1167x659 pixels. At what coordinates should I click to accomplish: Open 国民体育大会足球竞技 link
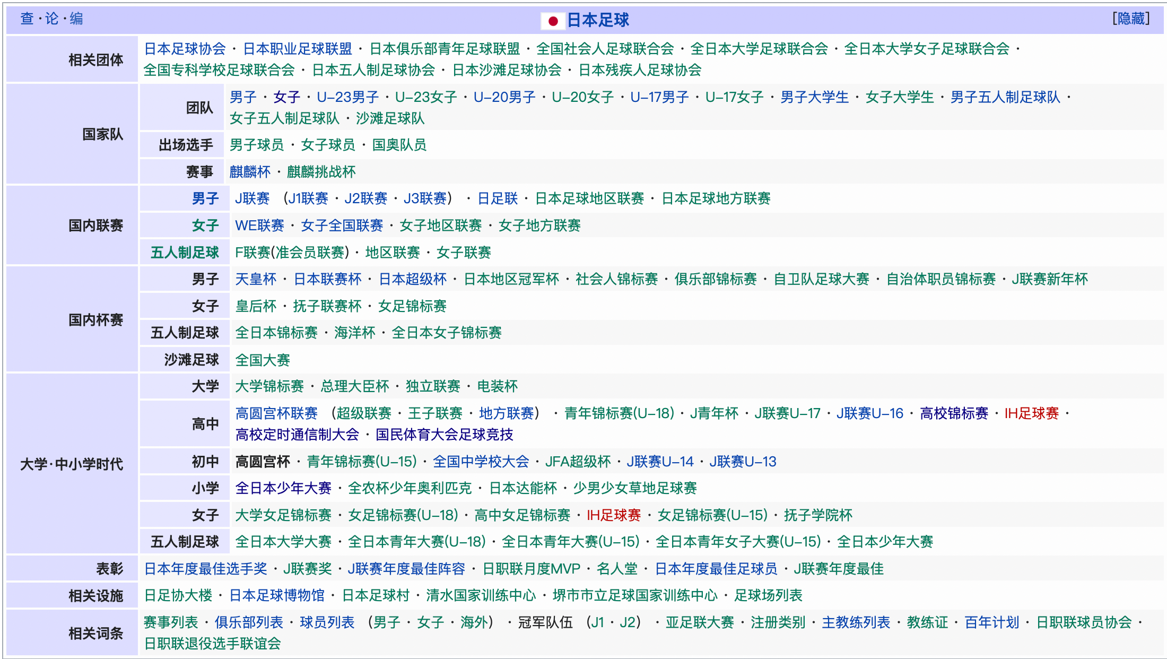click(444, 435)
